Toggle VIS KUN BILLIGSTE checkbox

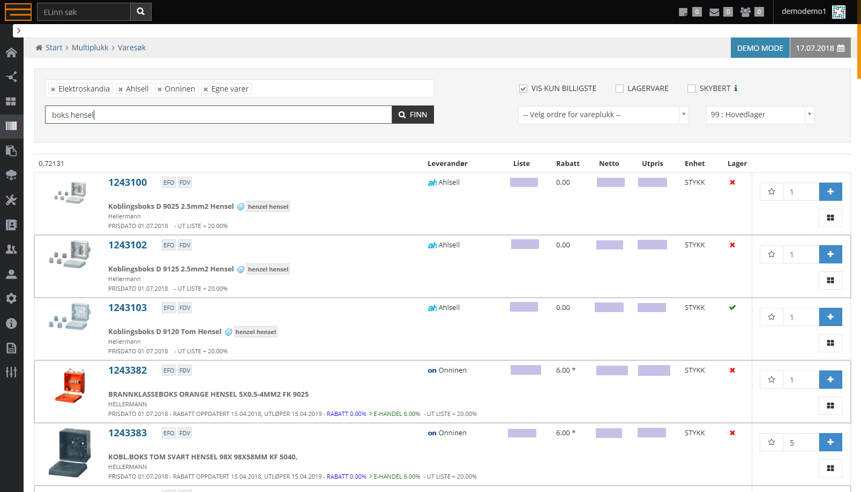click(523, 89)
